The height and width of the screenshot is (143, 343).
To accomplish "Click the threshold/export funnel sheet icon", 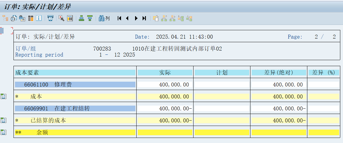I will pos(51,18).
